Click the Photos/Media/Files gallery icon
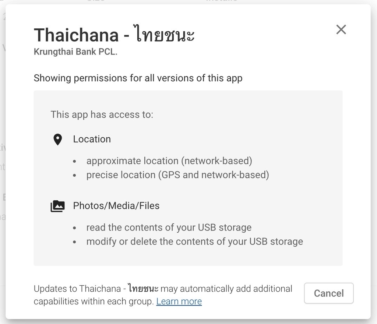 pos(57,206)
